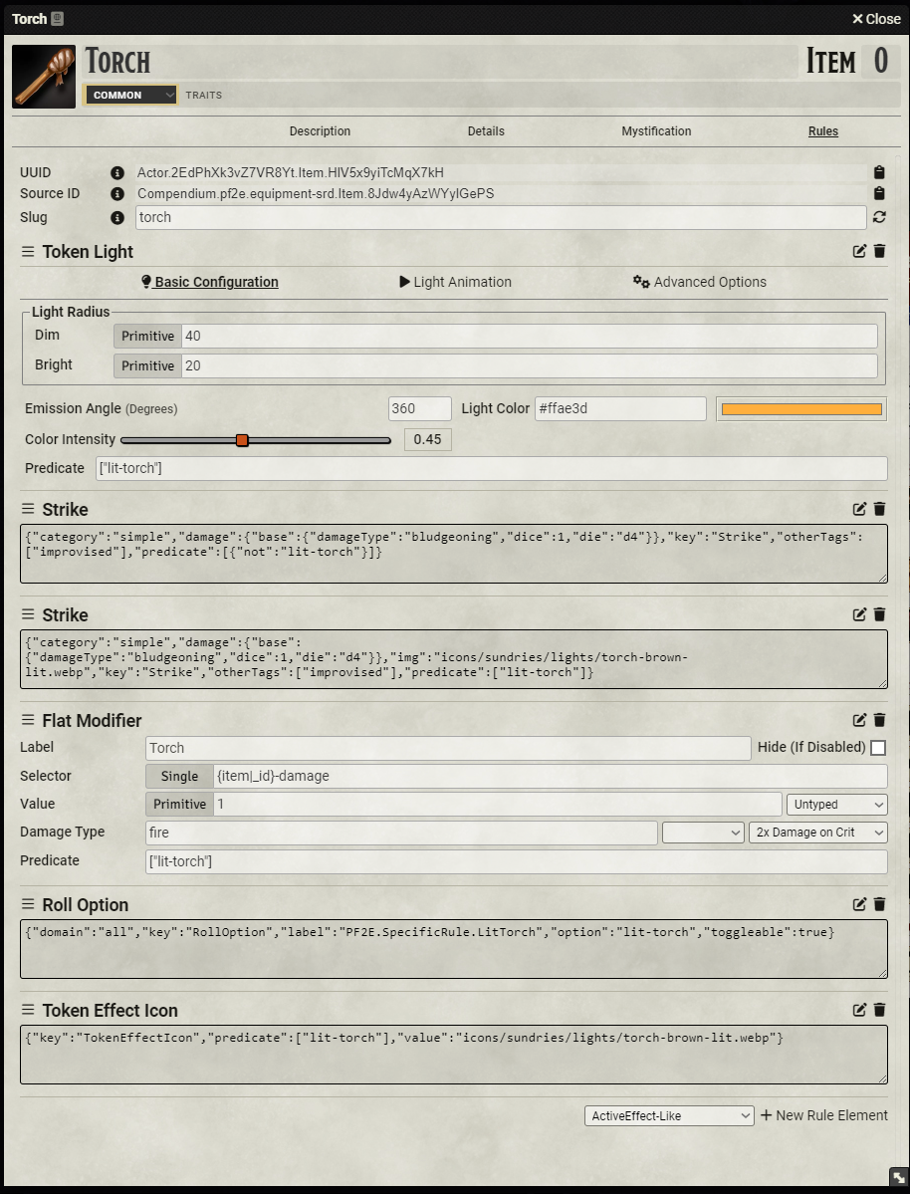The image size is (910, 1194).
Task: Regenerate the torch slug
Action: (x=878, y=217)
